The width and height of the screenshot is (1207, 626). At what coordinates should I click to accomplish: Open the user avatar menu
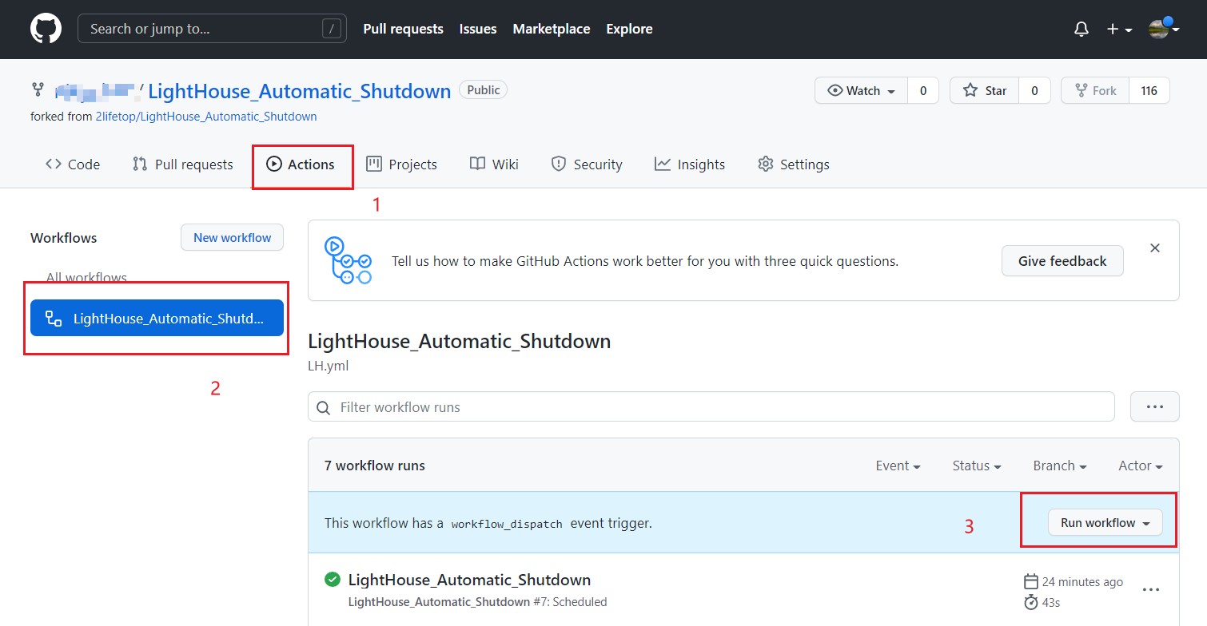click(x=1164, y=29)
